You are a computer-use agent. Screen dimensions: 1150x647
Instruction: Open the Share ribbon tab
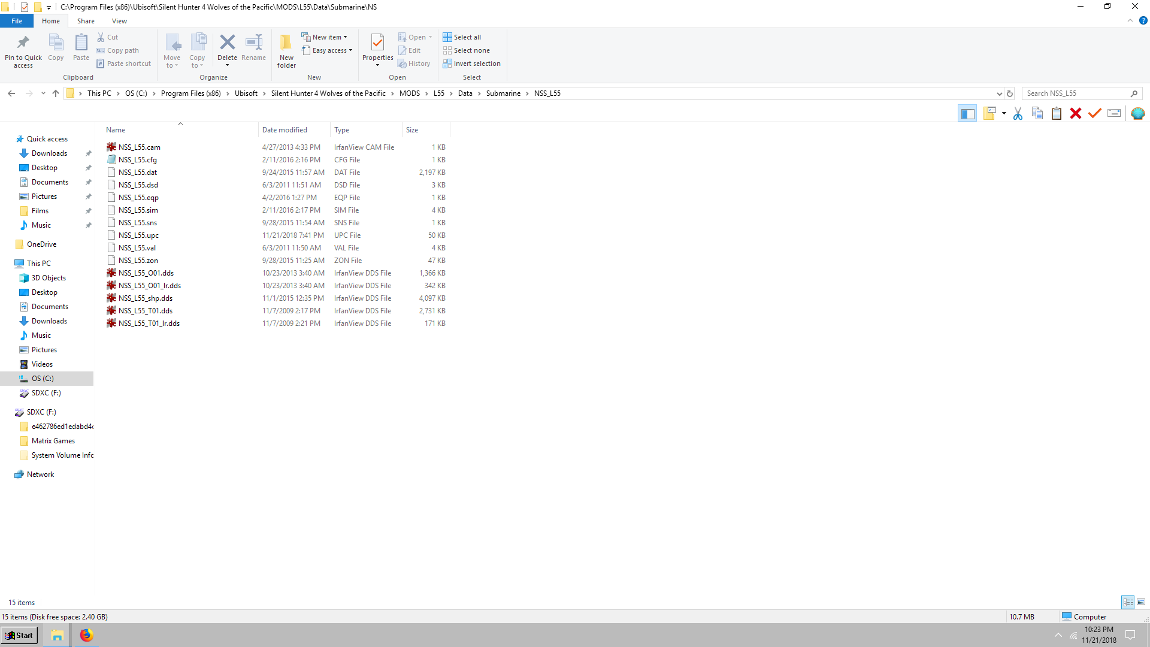coord(86,21)
